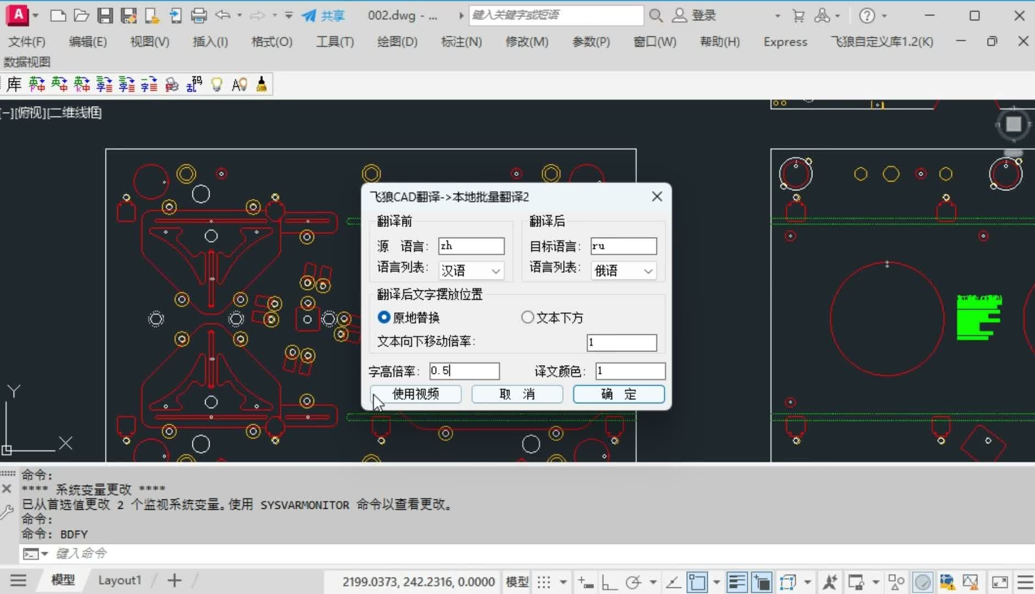Viewport: 1035px width, 594px height.
Task: Click the Plot printer icon in title bar
Action: coord(199,15)
